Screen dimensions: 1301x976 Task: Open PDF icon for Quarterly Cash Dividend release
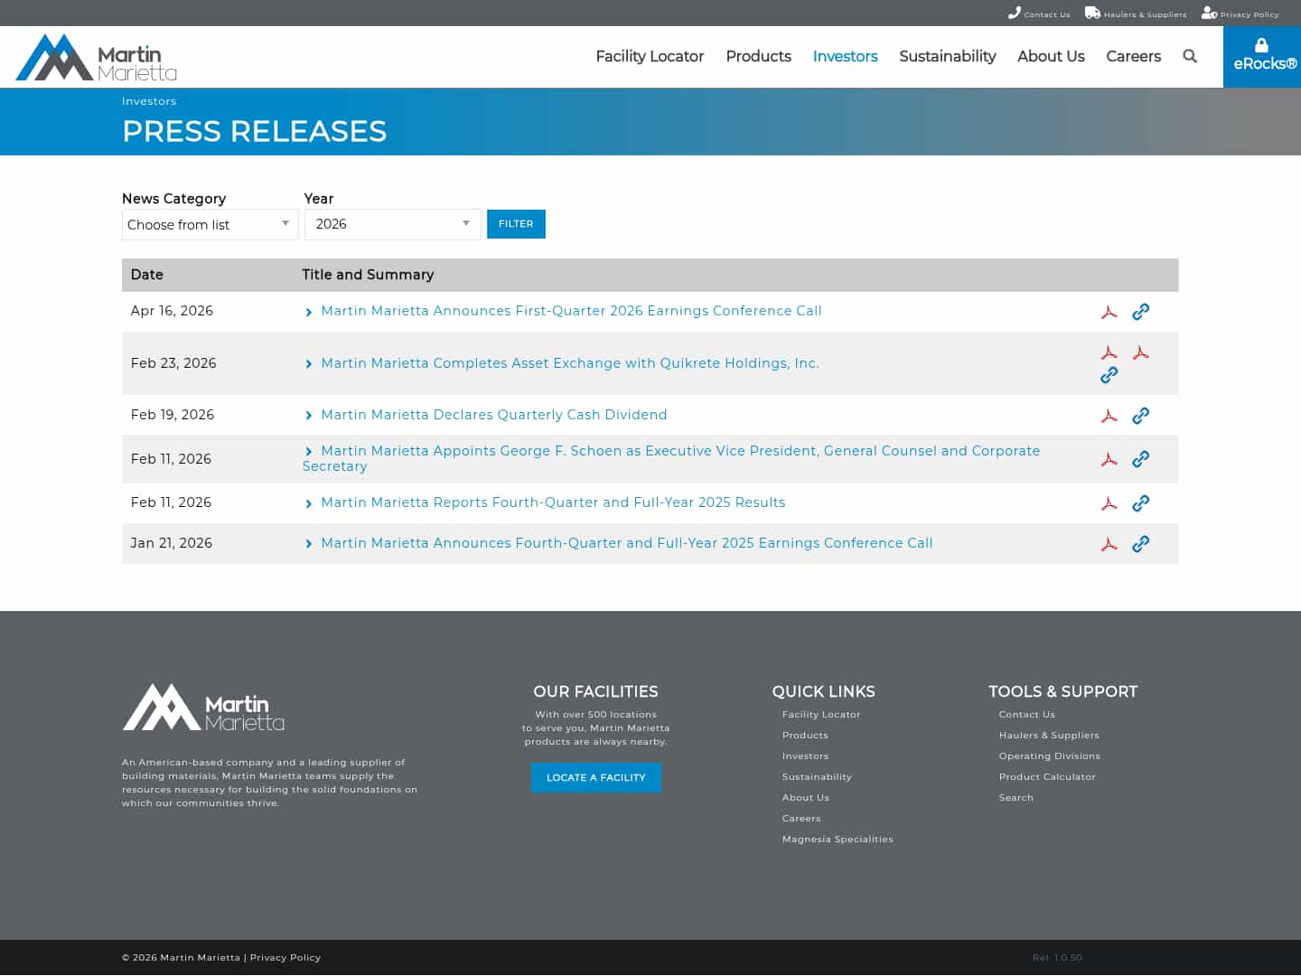(x=1109, y=416)
